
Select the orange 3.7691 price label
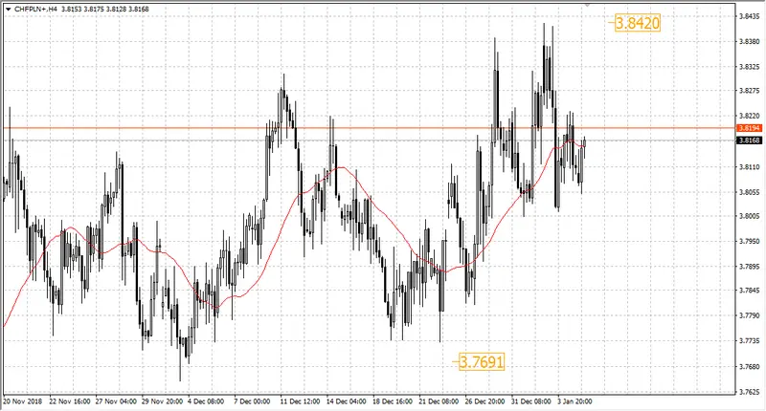[x=482, y=361]
